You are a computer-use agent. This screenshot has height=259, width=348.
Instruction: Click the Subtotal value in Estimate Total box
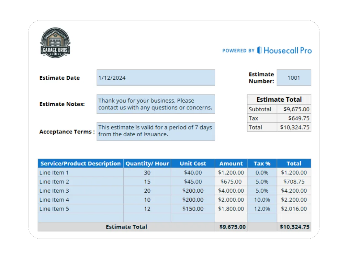pos(294,109)
